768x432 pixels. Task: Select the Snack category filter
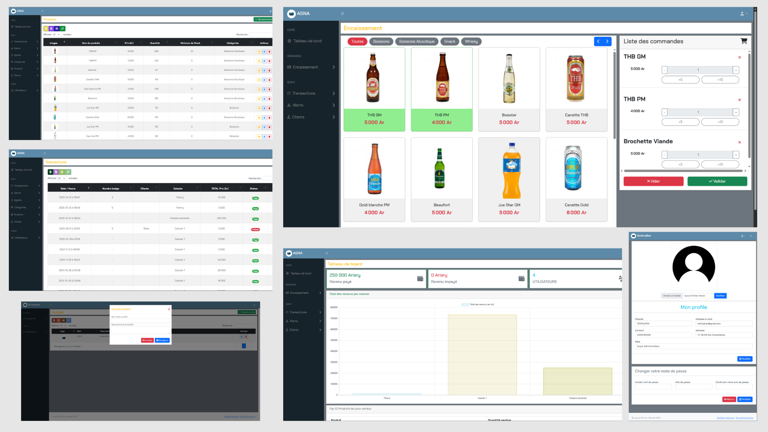pyautogui.click(x=450, y=42)
